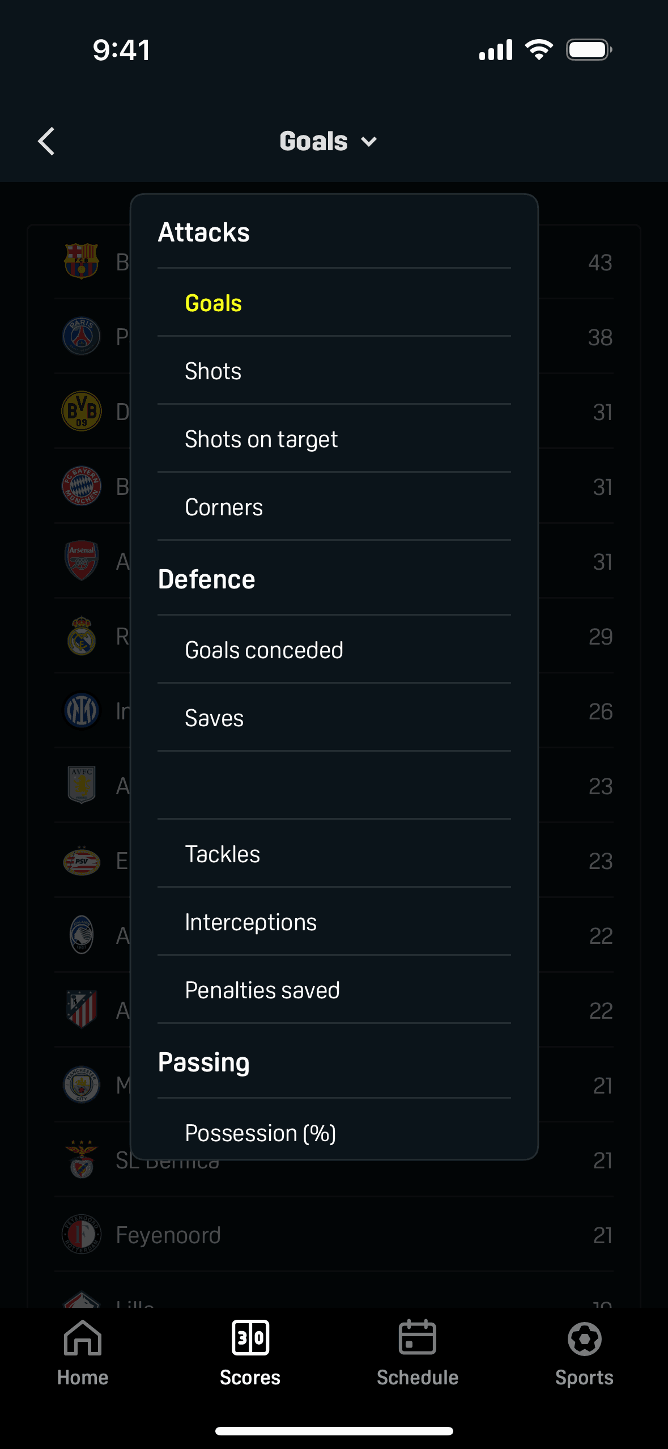
Task: Click the chevron next to Goals title
Action: [x=369, y=142]
